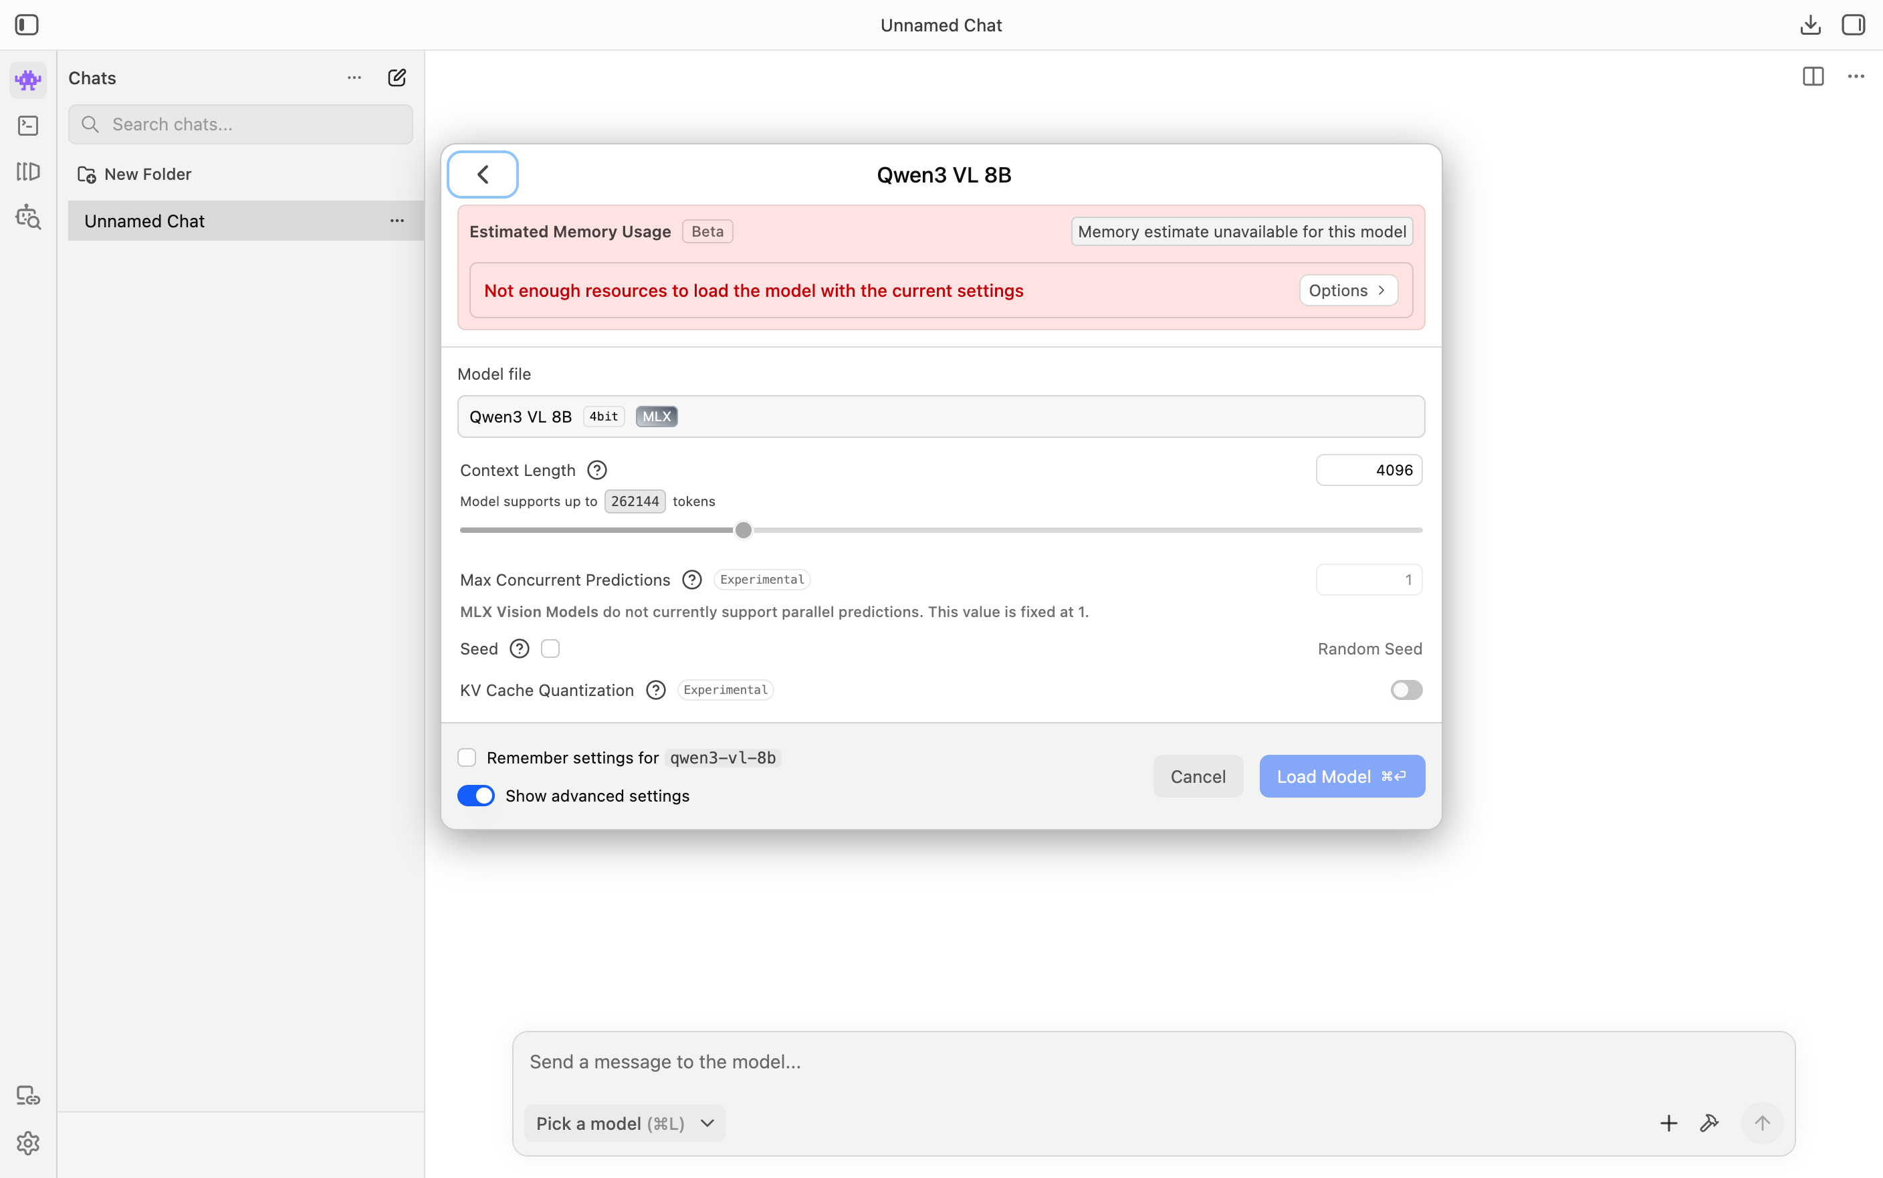Viewport: 1883px width, 1178px height.
Task: Click the new chat compose icon
Action: (x=397, y=78)
